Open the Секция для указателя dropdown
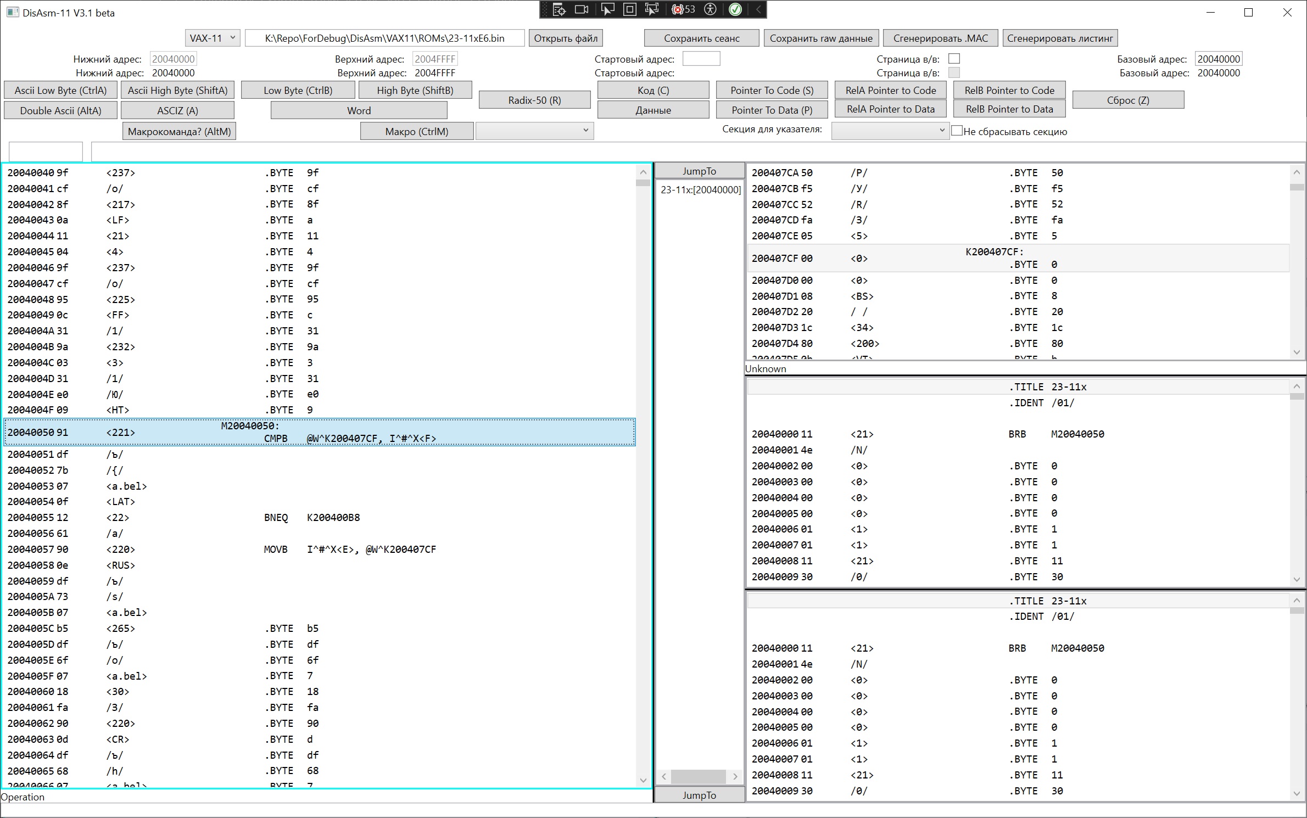1307x818 pixels. point(890,131)
